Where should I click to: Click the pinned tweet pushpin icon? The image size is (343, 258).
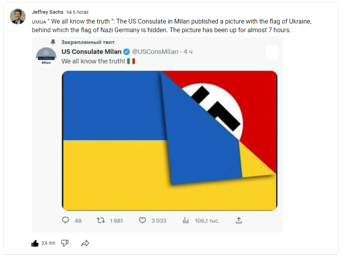[53, 42]
